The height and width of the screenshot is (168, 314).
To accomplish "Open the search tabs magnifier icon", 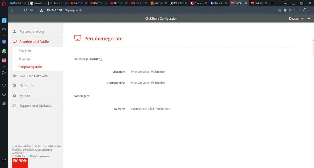I will pyautogui.click(x=285, y=3).
